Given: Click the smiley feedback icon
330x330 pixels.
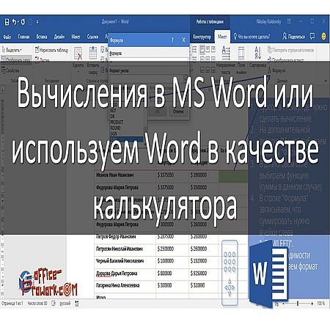Looking at the screenshot, I should (x=323, y=37).
